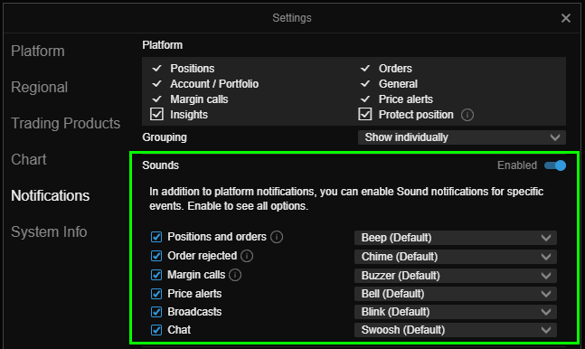Open the Grouping Show individually dropdown

point(462,137)
